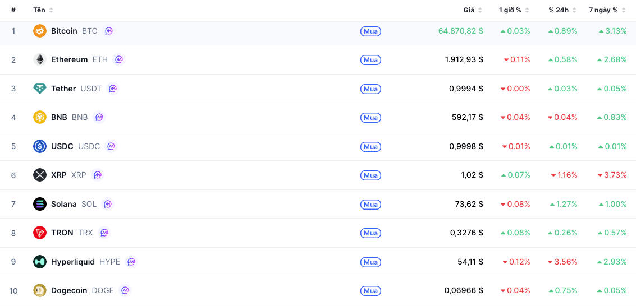Screen dimensions: 636x306
Task: Click the Ethereum price 1.912,93 $
Action: (464, 59)
